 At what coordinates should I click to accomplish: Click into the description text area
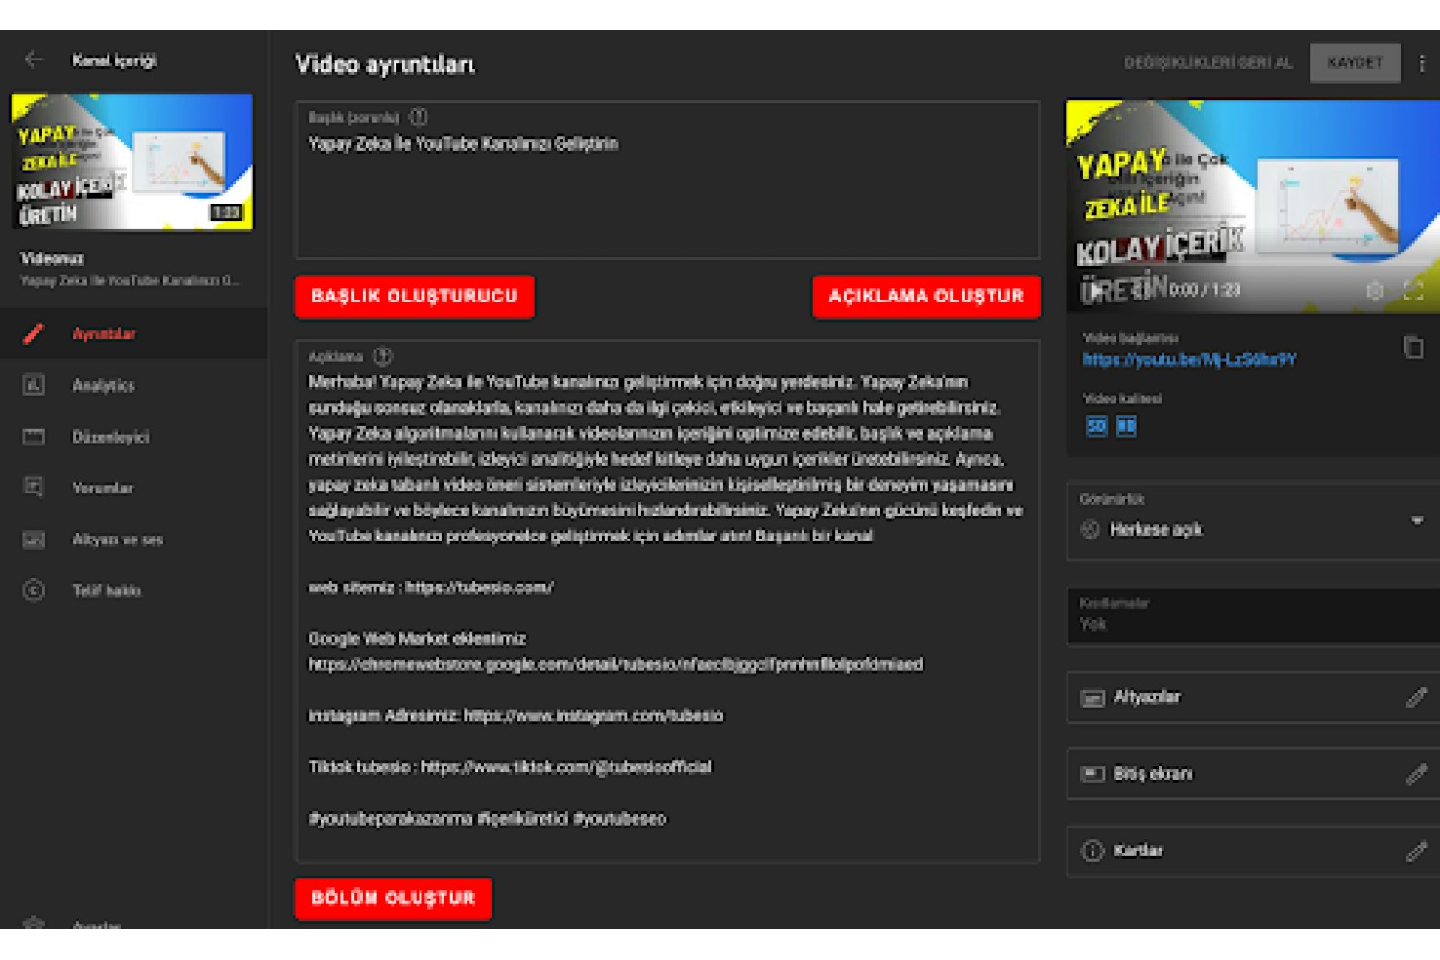pos(667,601)
